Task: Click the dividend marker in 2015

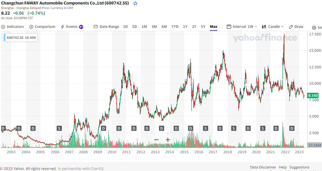Action: (x=191, y=129)
